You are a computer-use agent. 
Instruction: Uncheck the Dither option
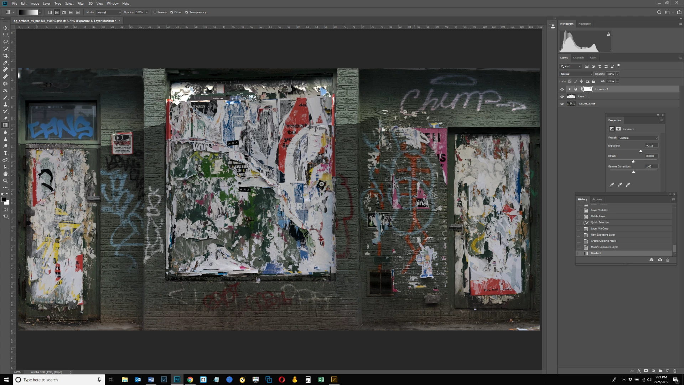(172, 12)
